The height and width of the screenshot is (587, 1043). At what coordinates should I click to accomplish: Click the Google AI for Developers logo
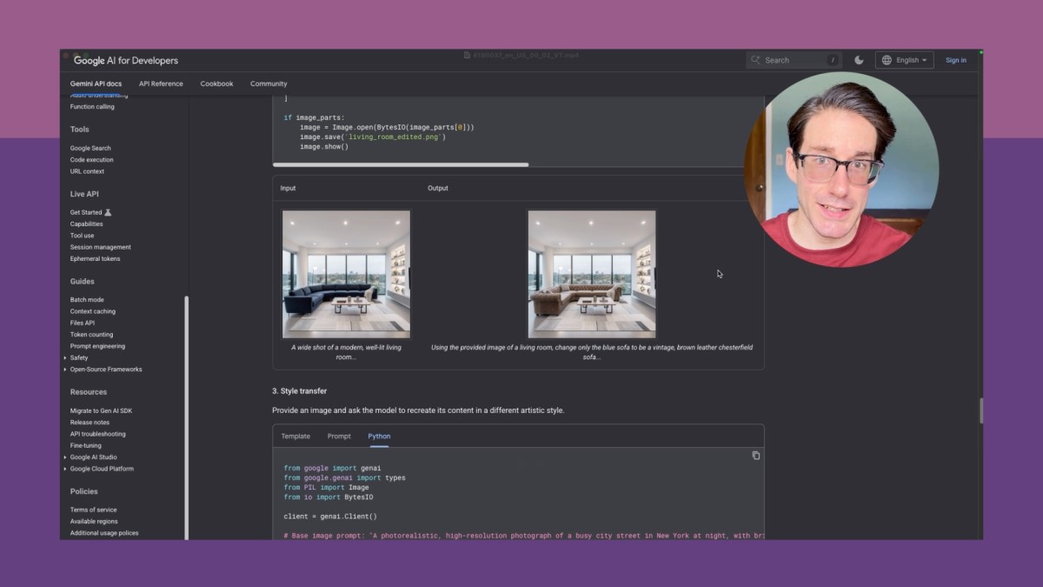[125, 61]
